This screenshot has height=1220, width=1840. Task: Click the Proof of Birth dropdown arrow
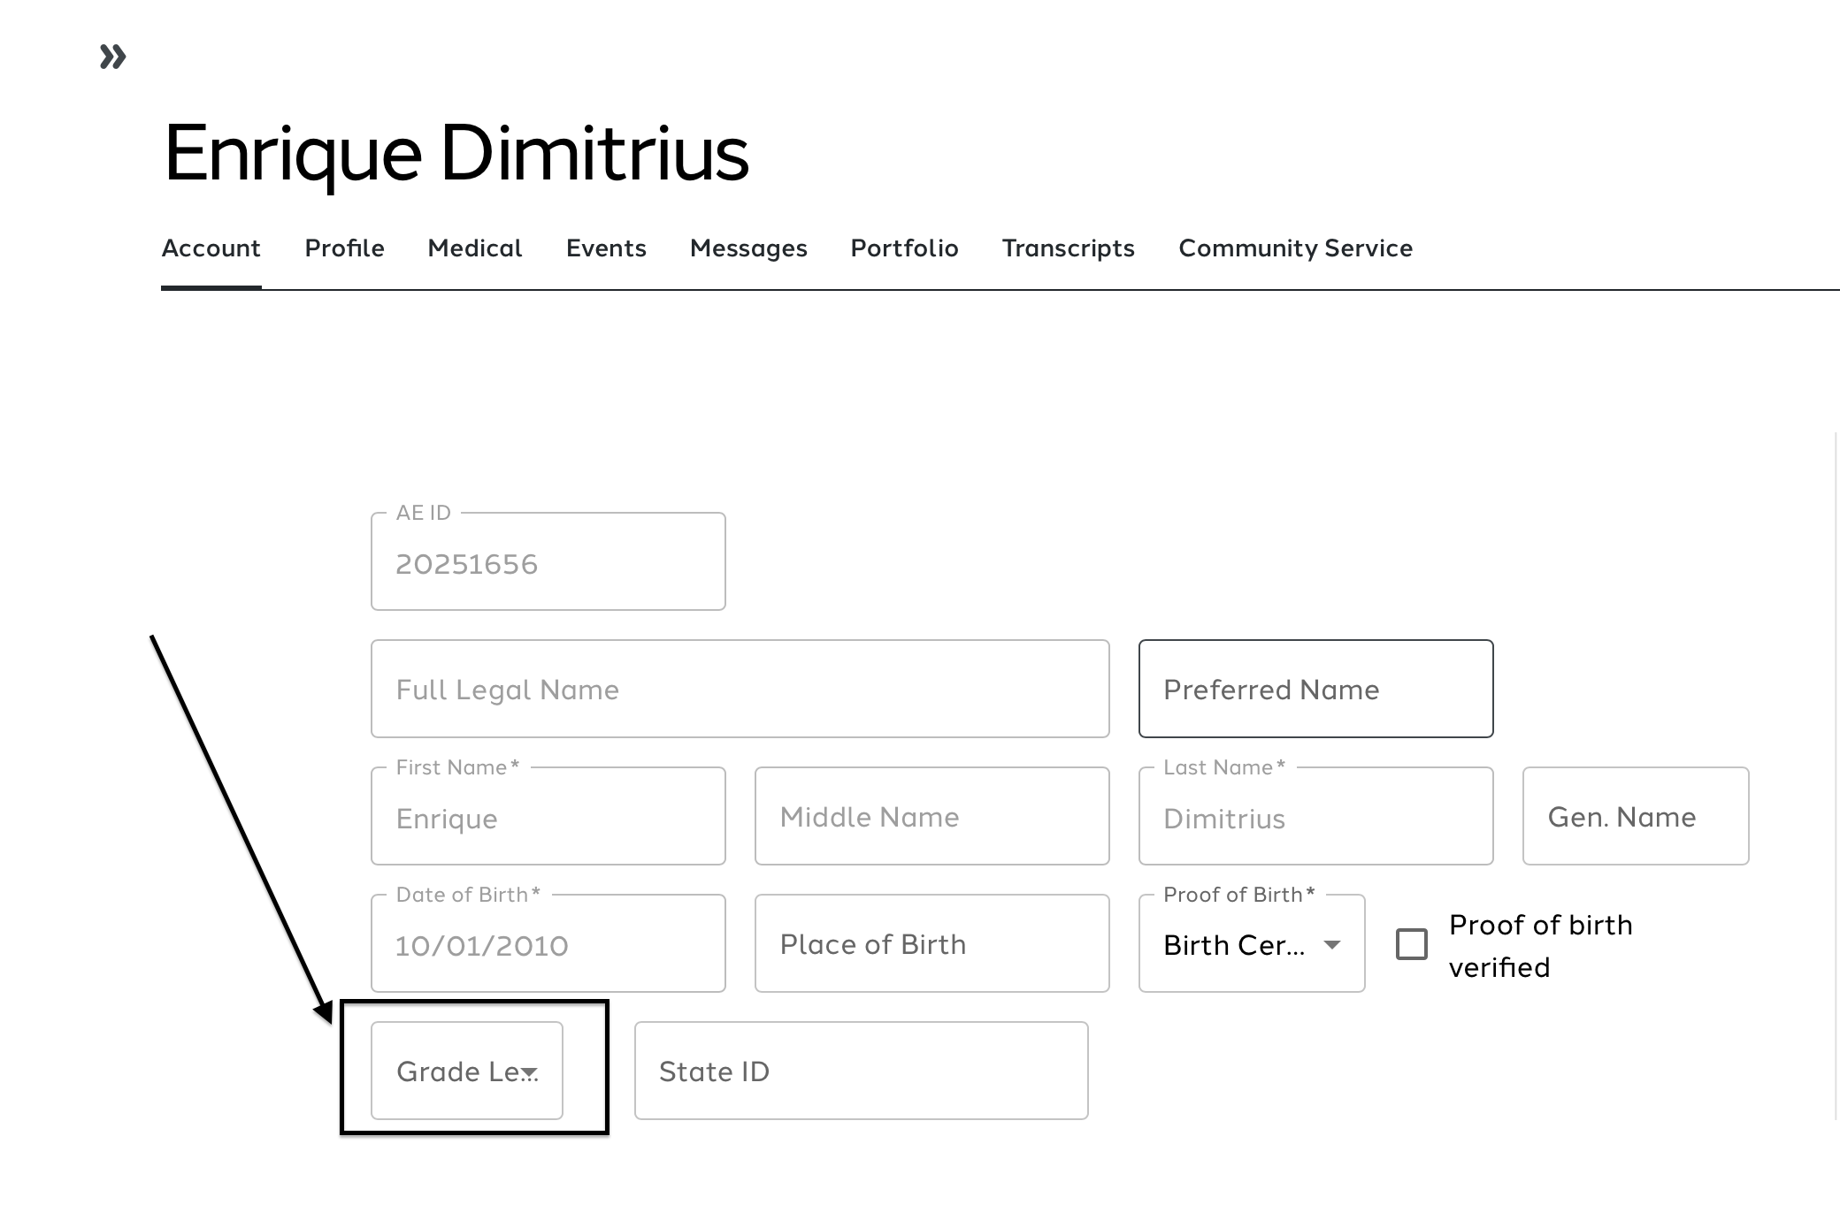pos(1331,945)
